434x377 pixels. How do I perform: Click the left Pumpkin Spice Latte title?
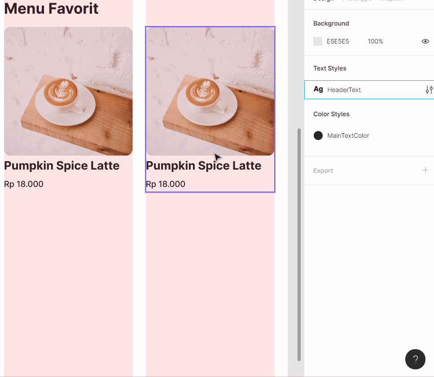62,166
